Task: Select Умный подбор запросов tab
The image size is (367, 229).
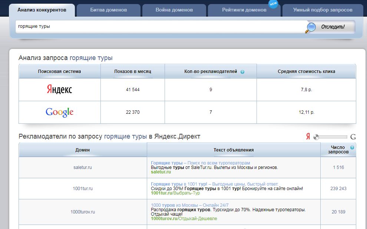Action: 323,10
